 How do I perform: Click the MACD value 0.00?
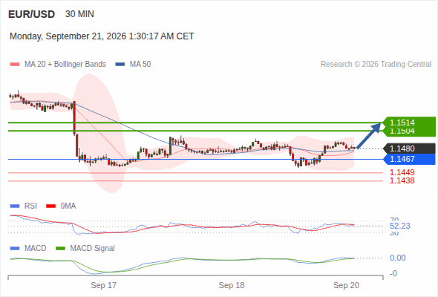coord(398,258)
